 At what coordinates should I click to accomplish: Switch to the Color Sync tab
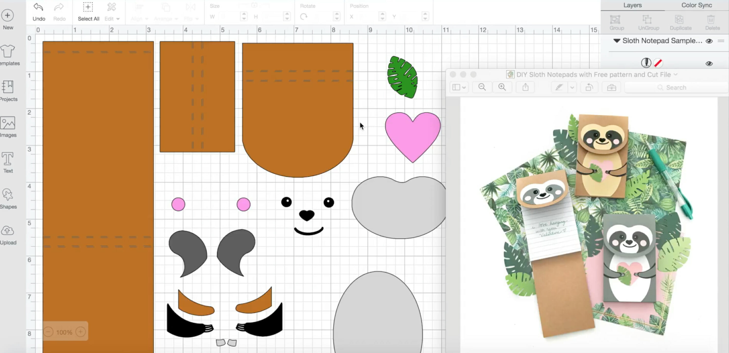pyautogui.click(x=696, y=5)
